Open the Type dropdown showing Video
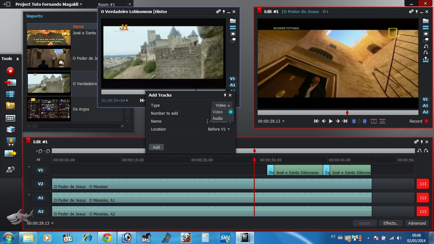The height and width of the screenshot is (244, 434). (222, 105)
